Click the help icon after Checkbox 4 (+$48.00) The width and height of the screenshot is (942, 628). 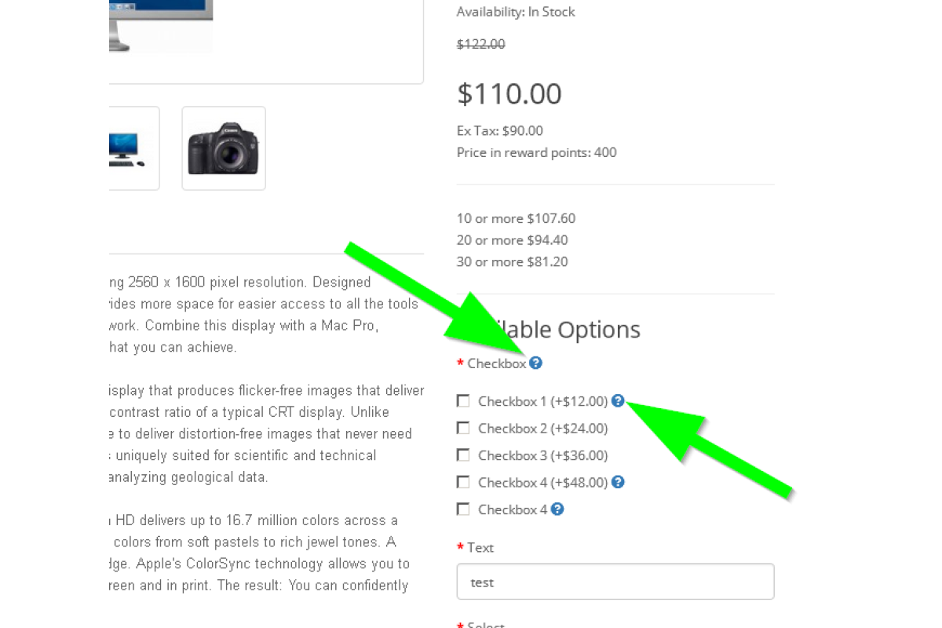pos(618,482)
